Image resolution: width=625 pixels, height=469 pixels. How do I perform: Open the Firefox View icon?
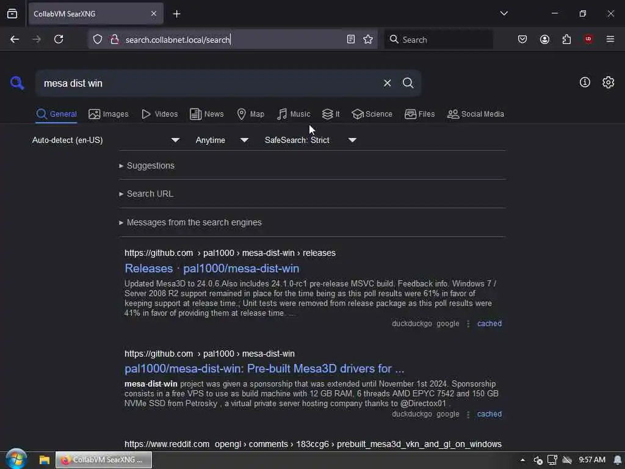pyautogui.click(x=12, y=13)
